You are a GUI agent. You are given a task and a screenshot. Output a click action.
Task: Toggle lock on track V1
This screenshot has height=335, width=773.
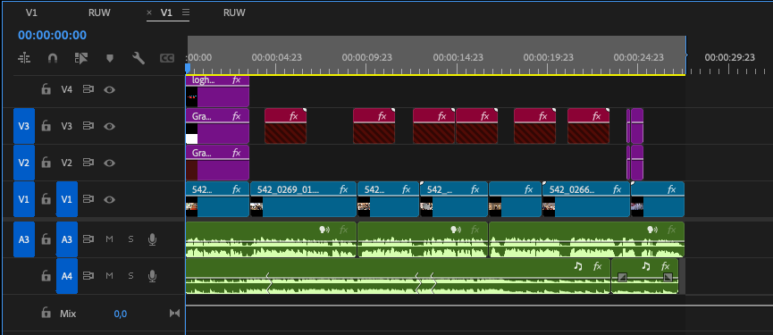click(x=46, y=199)
